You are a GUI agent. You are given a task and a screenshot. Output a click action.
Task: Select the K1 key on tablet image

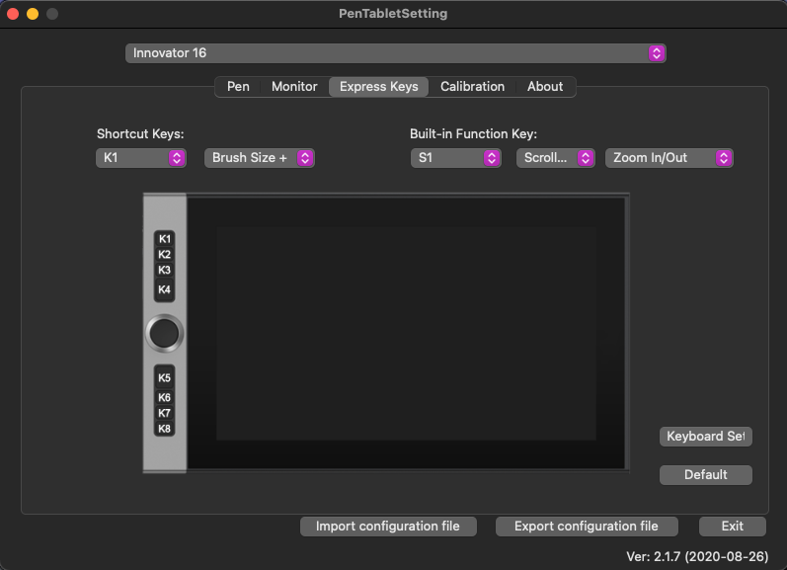coord(164,238)
